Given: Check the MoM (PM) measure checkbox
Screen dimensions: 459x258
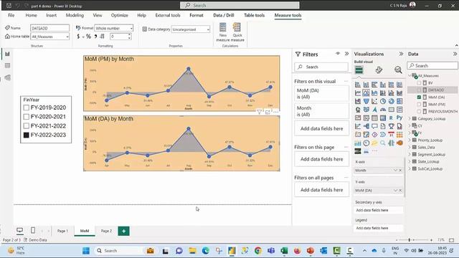Looking at the screenshot, I should (x=419, y=104).
